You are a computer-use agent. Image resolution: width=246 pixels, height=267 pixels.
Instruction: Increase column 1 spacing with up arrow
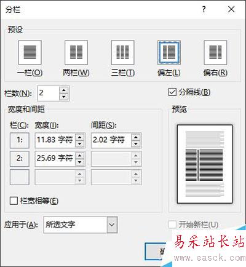coord(136,137)
